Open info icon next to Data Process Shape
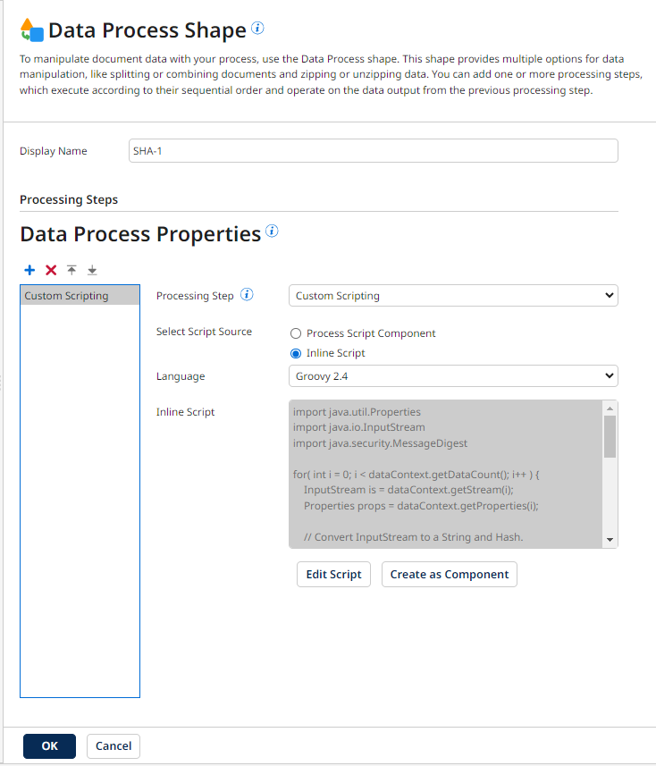The width and height of the screenshot is (656, 766). pos(257,29)
